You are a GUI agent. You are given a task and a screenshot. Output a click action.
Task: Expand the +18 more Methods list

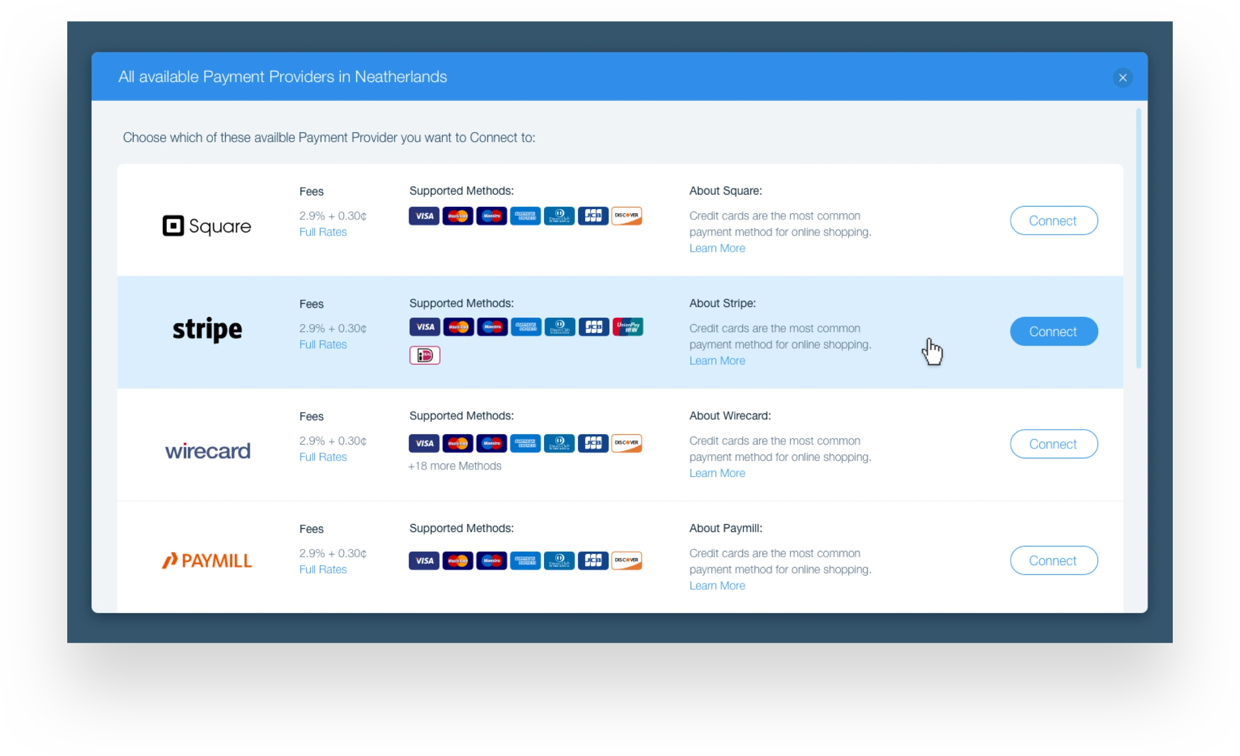(455, 466)
